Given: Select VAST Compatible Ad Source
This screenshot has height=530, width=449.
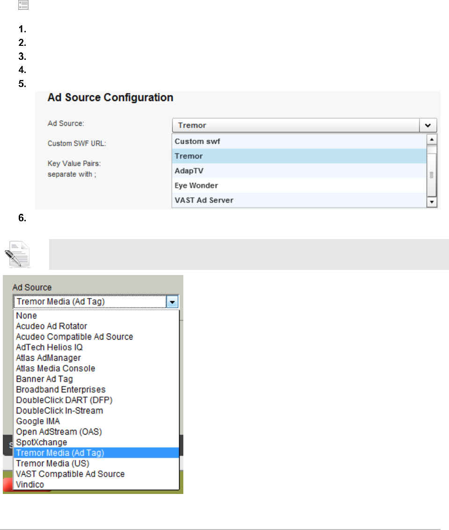Looking at the screenshot, I should pyautogui.click(x=96, y=474).
